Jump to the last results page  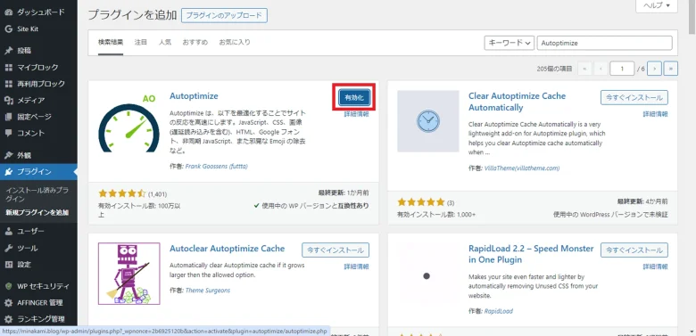click(x=671, y=69)
